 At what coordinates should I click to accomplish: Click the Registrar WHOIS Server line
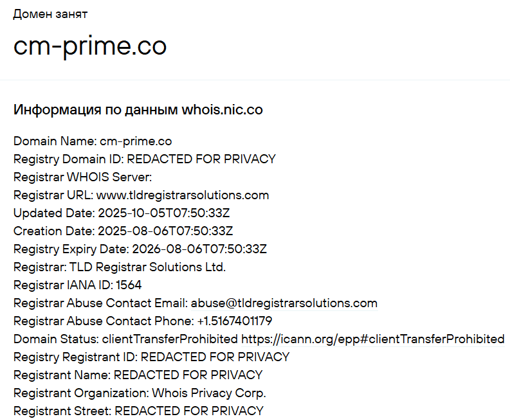coord(82,177)
